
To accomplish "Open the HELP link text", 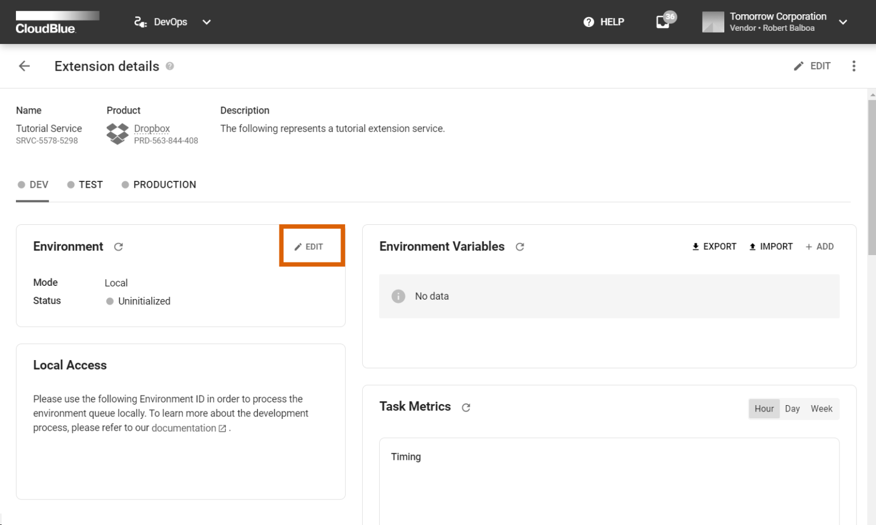I will click(x=612, y=22).
